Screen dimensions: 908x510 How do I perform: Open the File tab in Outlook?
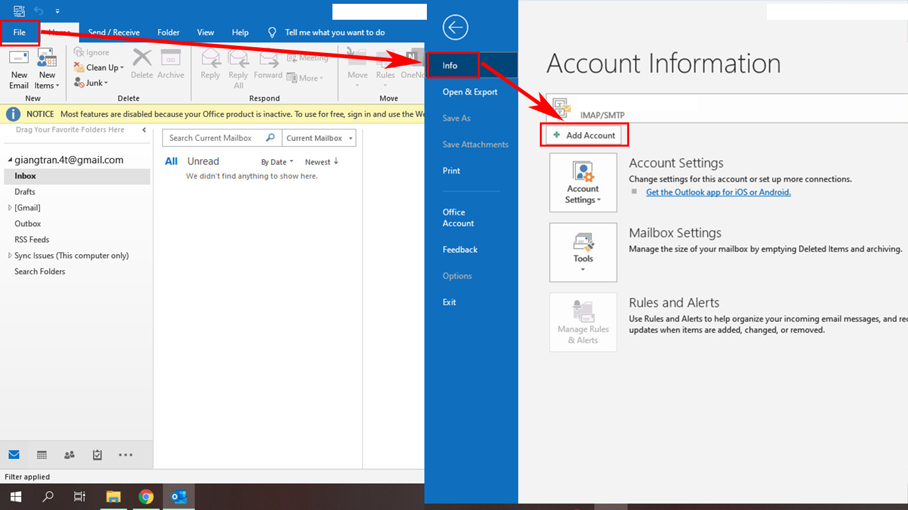point(20,33)
